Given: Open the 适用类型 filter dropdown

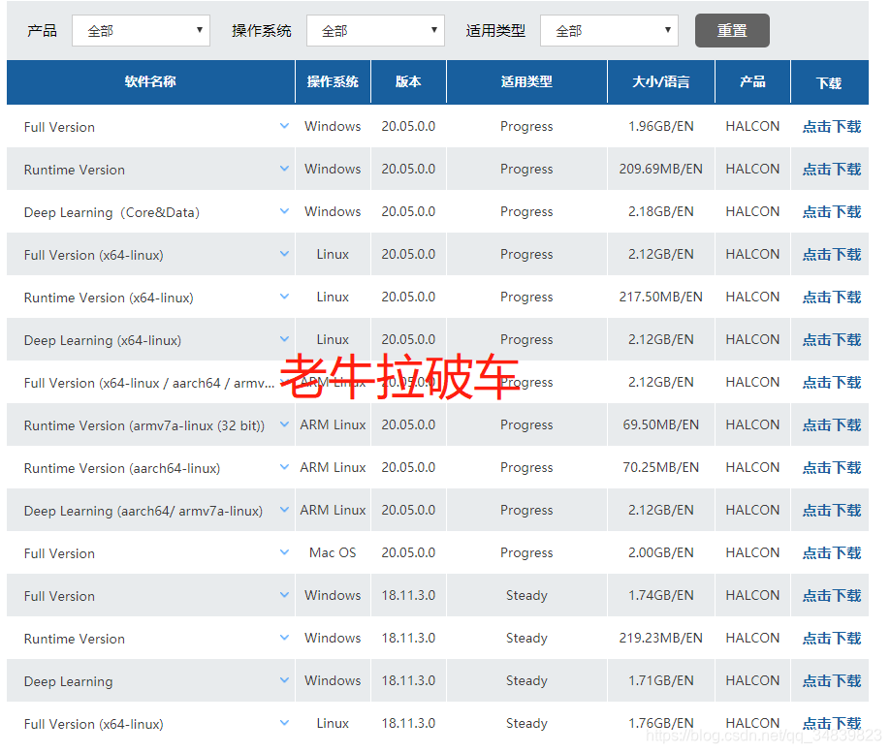Looking at the screenshot, I should (x=609, y=31).
